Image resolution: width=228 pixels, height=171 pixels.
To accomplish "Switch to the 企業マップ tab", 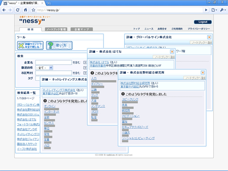I will coord(82,29).
